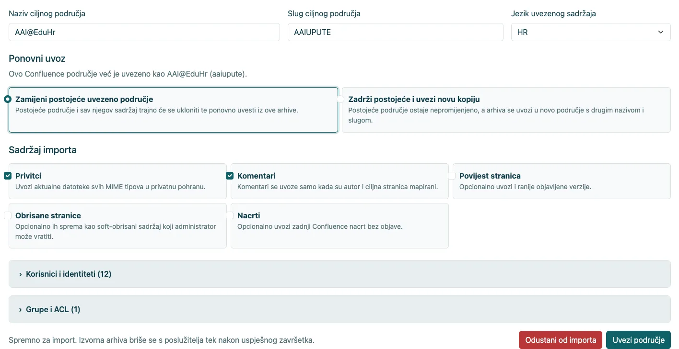
Task: Tick the Obrisane stranice checkbox
Action: point(8,215)
